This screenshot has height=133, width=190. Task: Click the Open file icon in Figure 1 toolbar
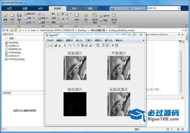(51, 45)
